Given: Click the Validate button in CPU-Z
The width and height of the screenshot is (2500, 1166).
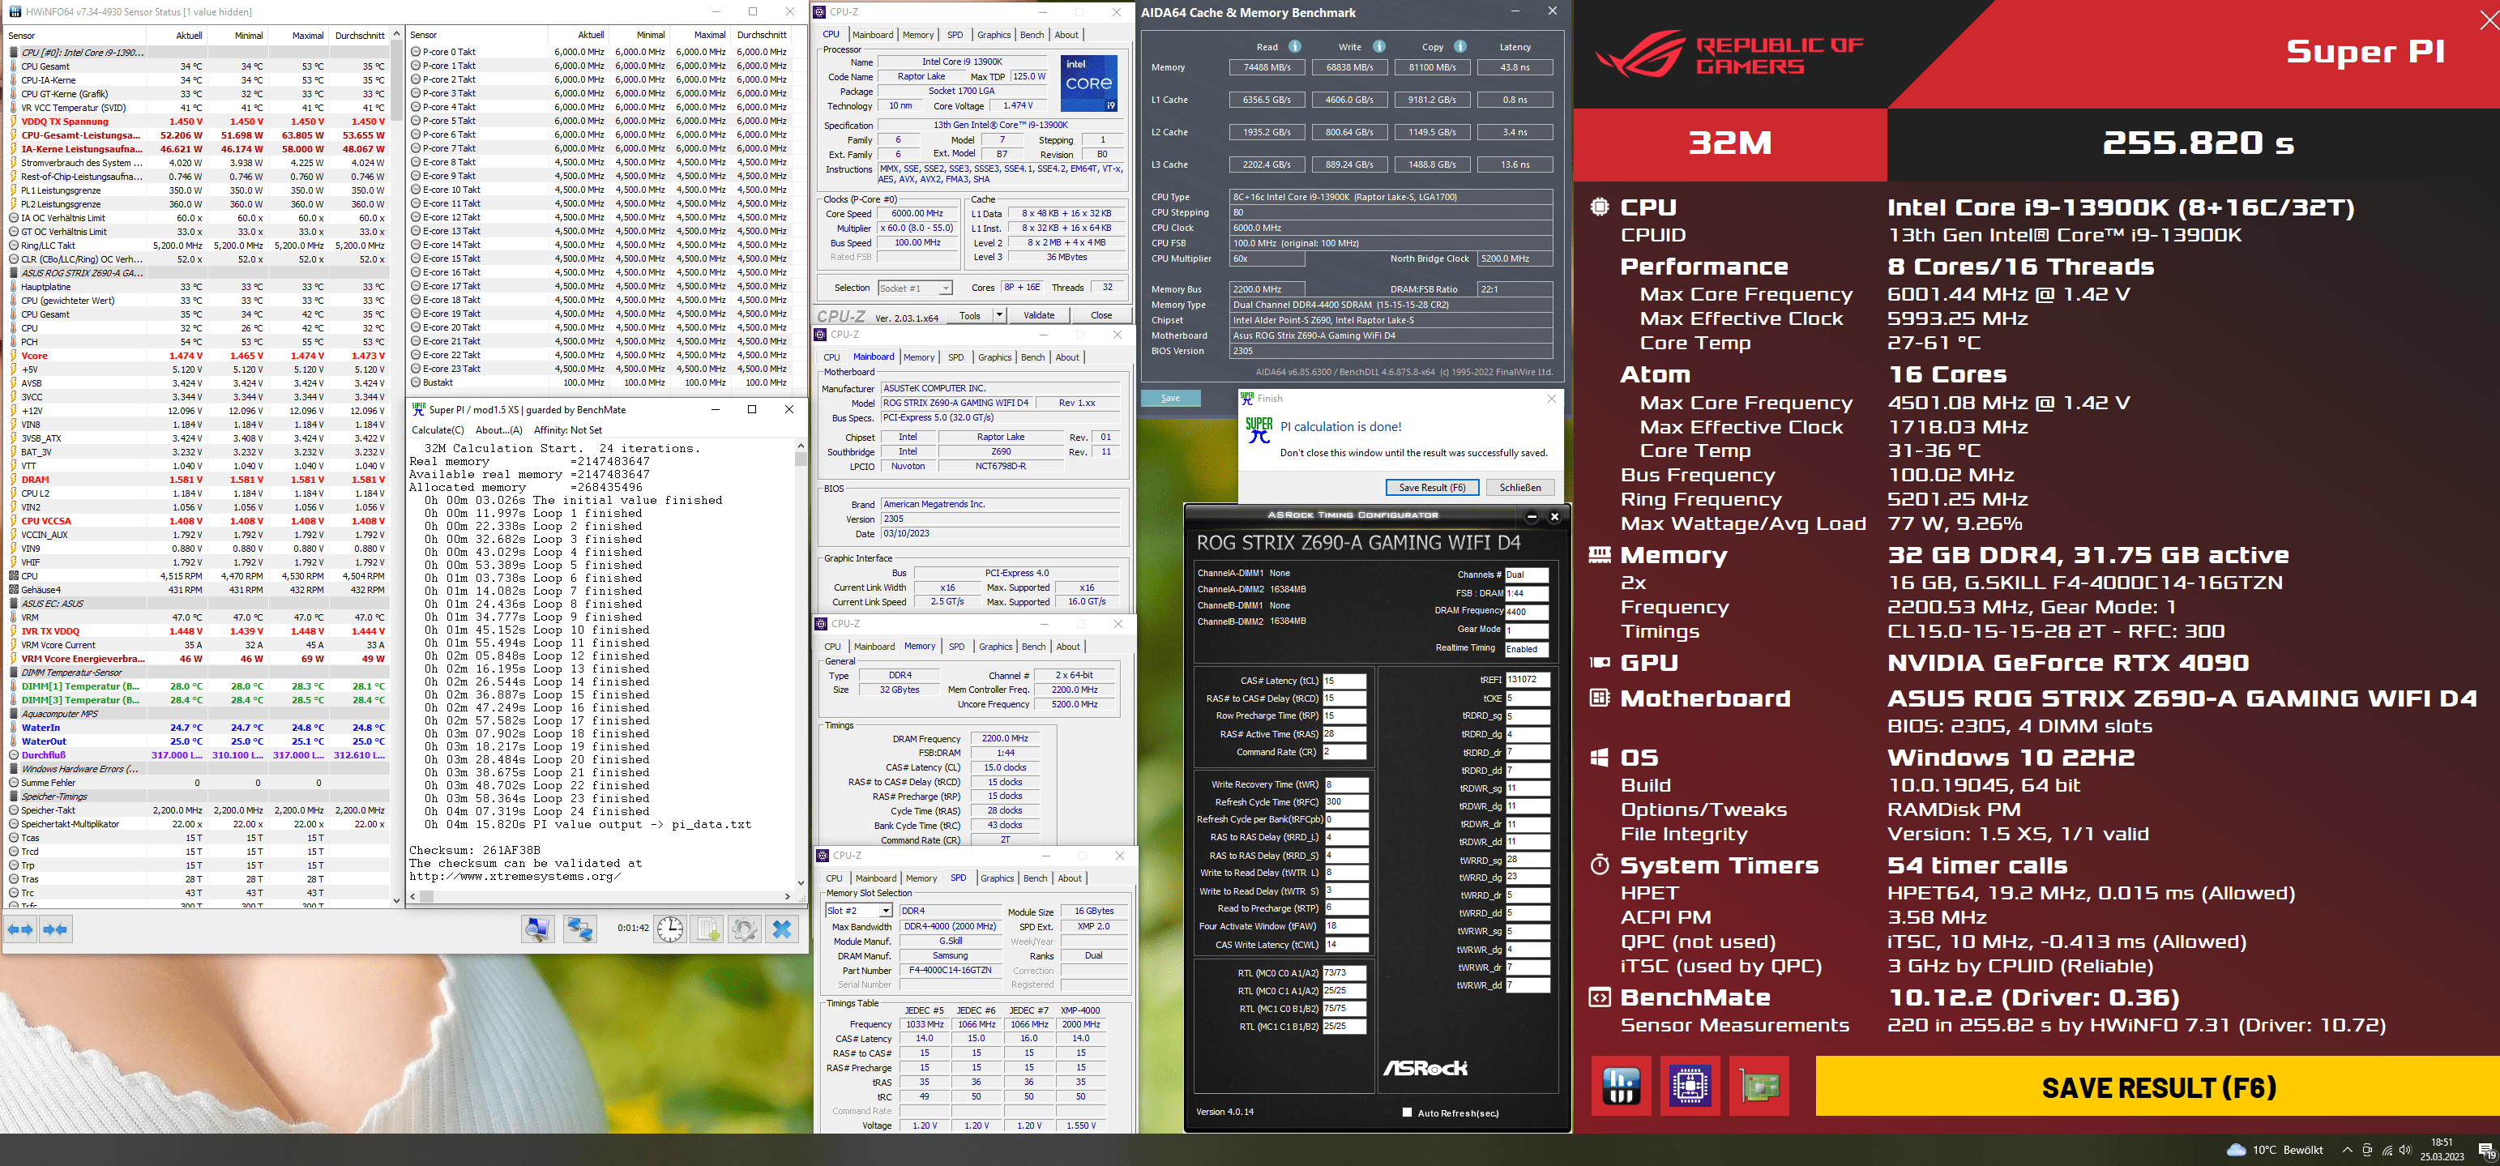Looking at the screenshot, I should 1038,315.
